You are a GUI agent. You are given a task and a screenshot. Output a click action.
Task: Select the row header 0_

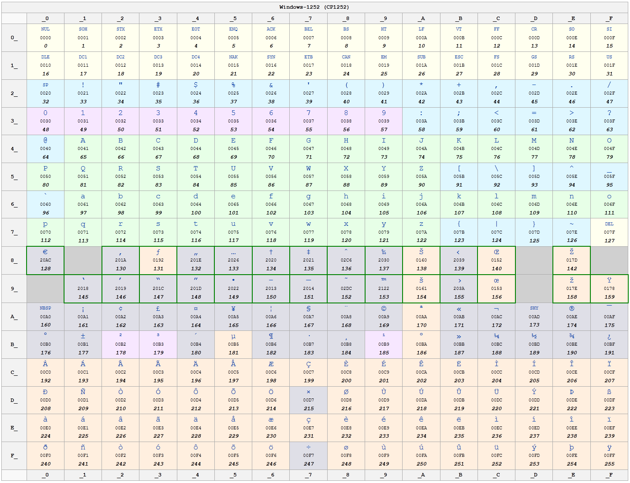tap(14, 37)
